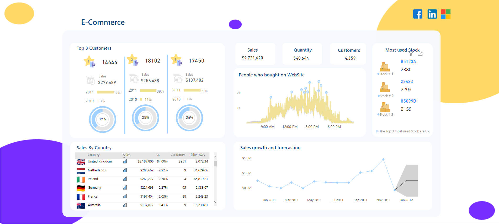Viewport: 499px width, 224px height.
Task: Click the Australia flag icon
Action: click(x=81, y=206)
